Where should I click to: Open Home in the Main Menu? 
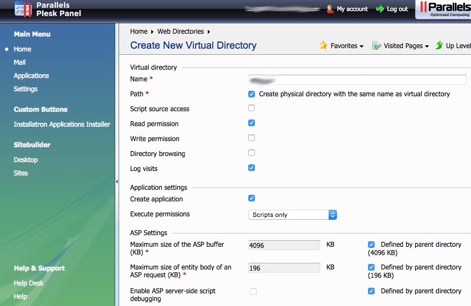pyautogui.click(x=22, y=49)
